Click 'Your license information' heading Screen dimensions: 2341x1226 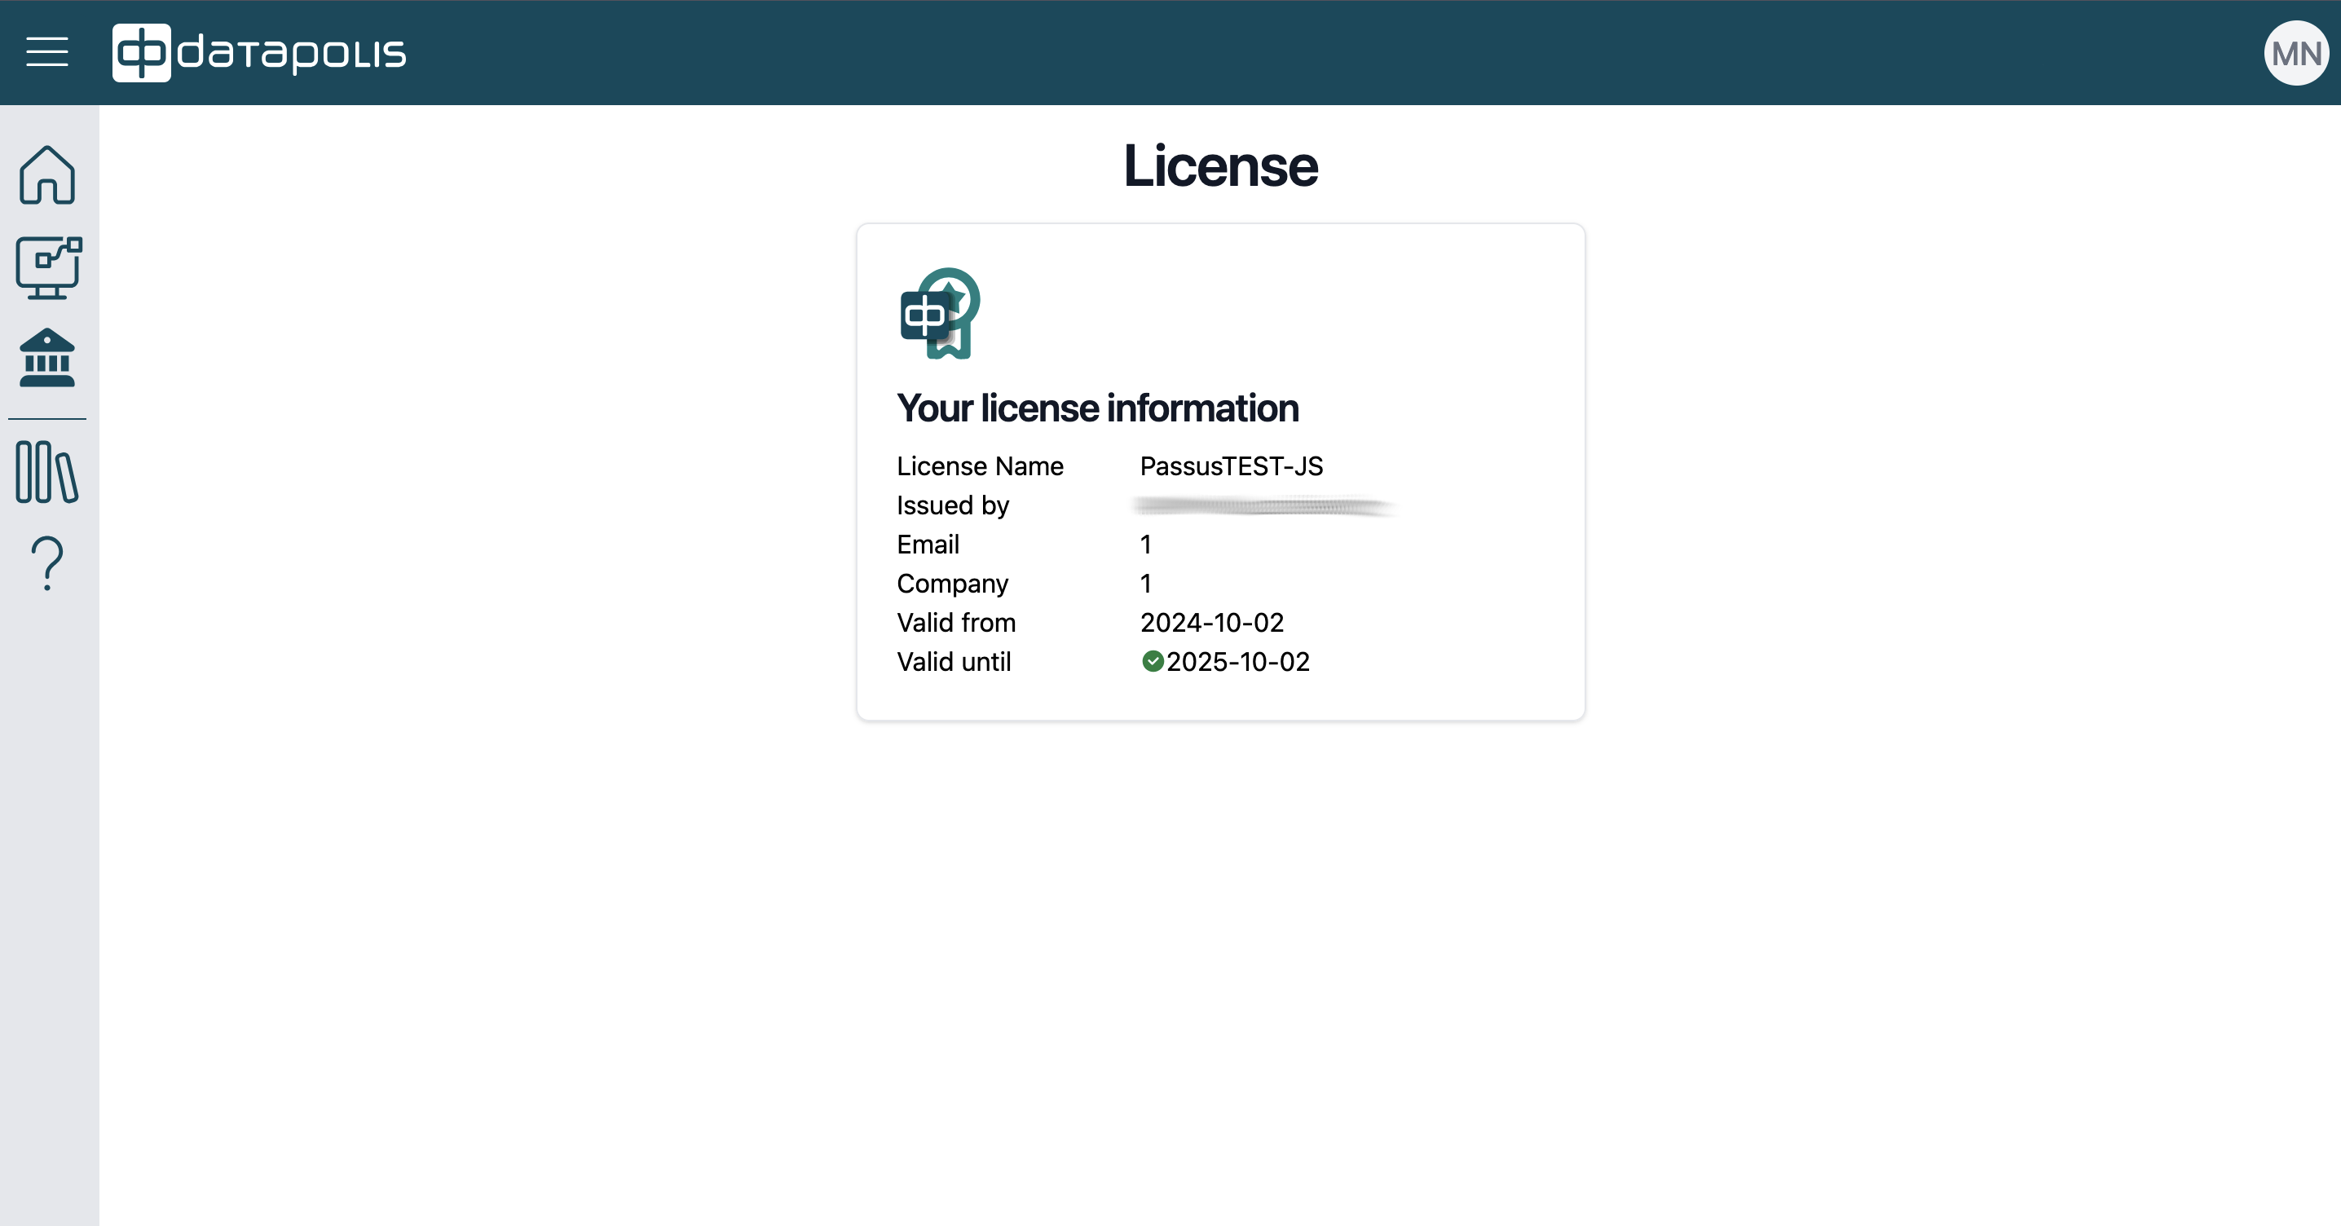pyautogui.click(x=1097, y=408)
